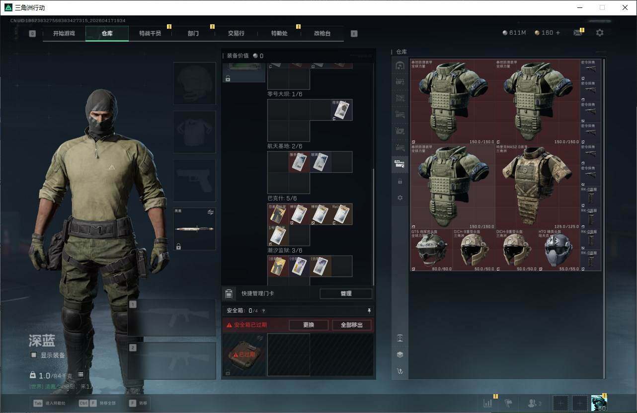Go to the 部门 tab
This screenshot has height=413, width=637.
(x=193, y=33)
